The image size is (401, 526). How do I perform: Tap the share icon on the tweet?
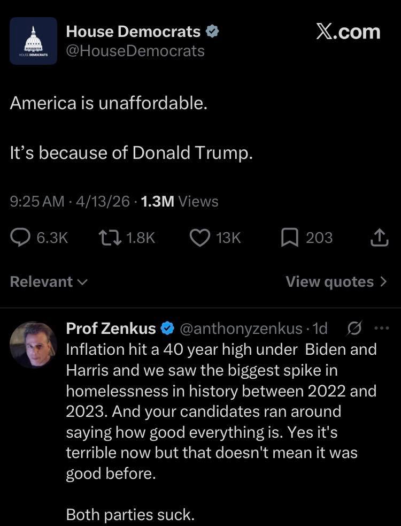pyautogui.click(x=378, y=237)
